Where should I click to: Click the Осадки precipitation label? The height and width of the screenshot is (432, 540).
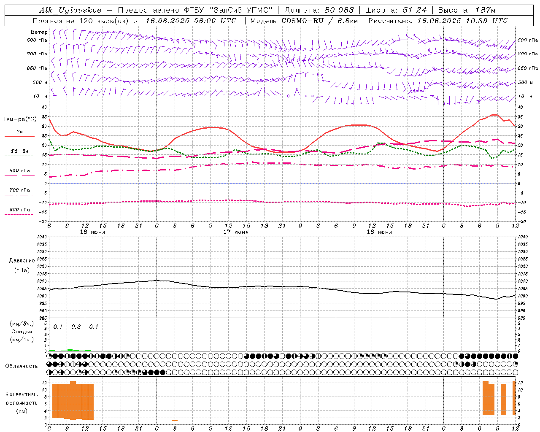tap(22, 332)
